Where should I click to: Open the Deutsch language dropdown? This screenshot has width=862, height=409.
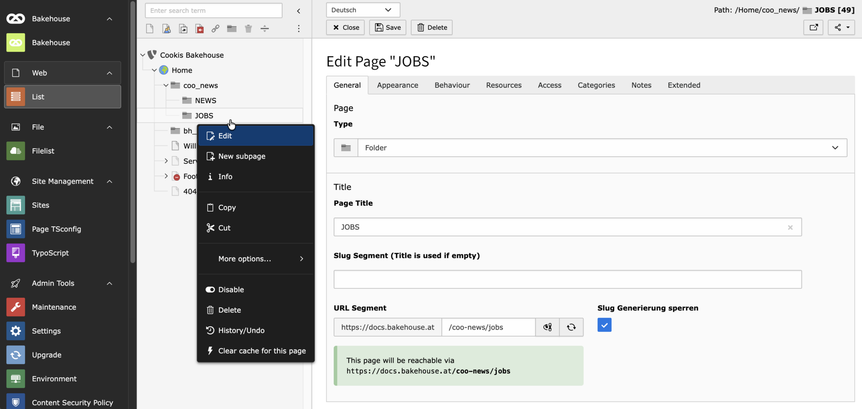pos(363,10)
